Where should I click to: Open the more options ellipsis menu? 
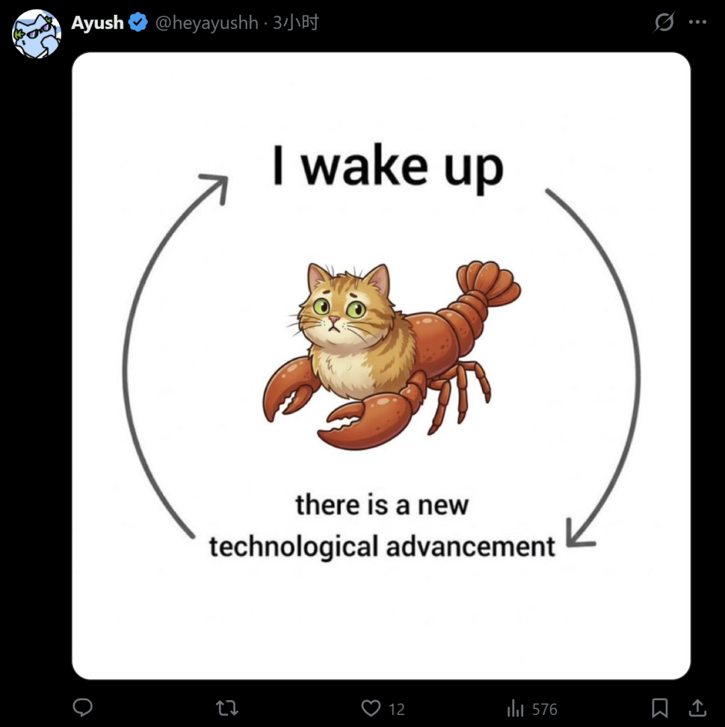[x=697, y=23]
